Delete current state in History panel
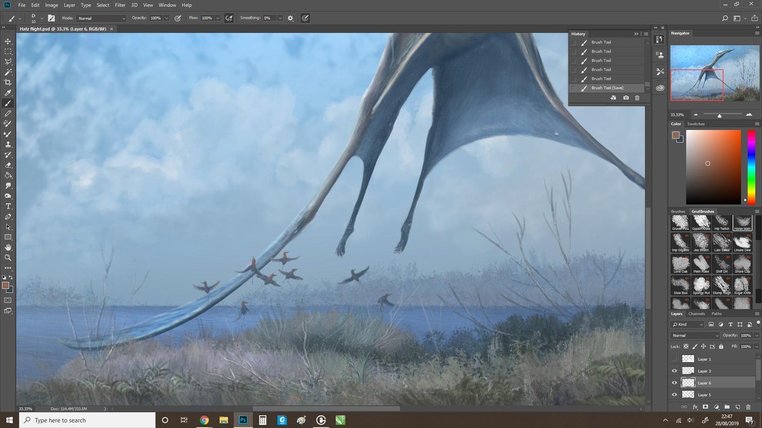Screen dimensions: 762x428 coord(637,98)
